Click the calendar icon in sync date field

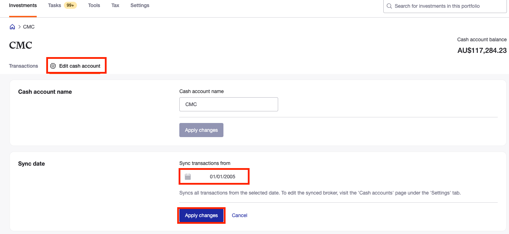(188, 177)
